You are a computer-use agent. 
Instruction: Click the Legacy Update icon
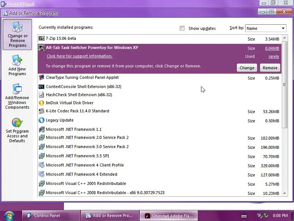(x=42, y=120)
